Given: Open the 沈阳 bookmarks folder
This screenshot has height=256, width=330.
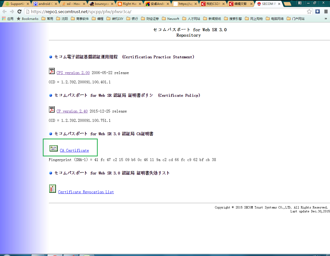Looking at the screenshot, I should (x=62, y=19).
